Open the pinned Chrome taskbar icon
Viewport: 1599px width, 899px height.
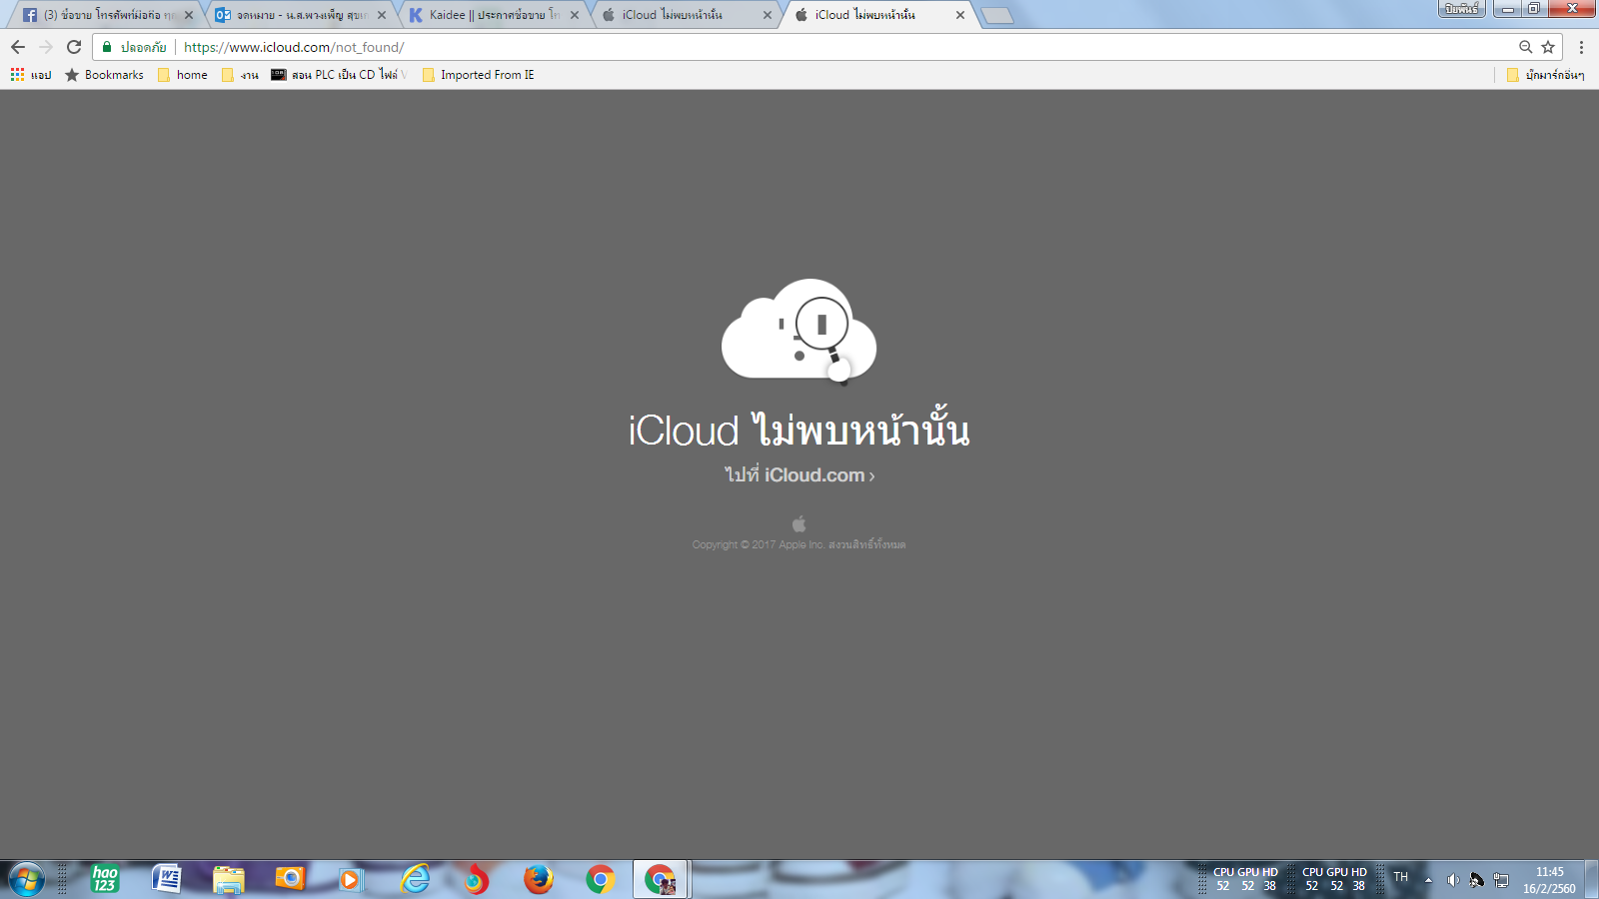(x=601, y=880)
